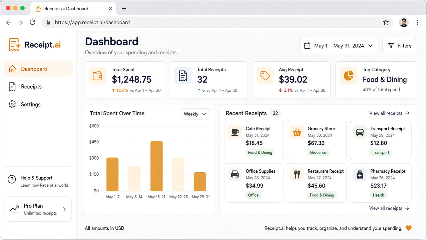The width and height of the screenshot is (427, 240).
Task: Click the medicine bottle icon on Pharmacy Receipt
Action: pos(360,174)
